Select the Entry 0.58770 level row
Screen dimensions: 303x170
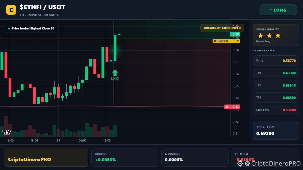tap(276, 60)
